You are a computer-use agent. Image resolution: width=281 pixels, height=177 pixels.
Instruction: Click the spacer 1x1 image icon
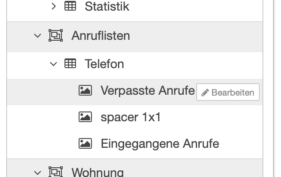[85, 117]
